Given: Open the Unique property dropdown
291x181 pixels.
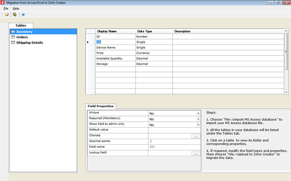Looking at the screenshot, I should click(198, 113).
